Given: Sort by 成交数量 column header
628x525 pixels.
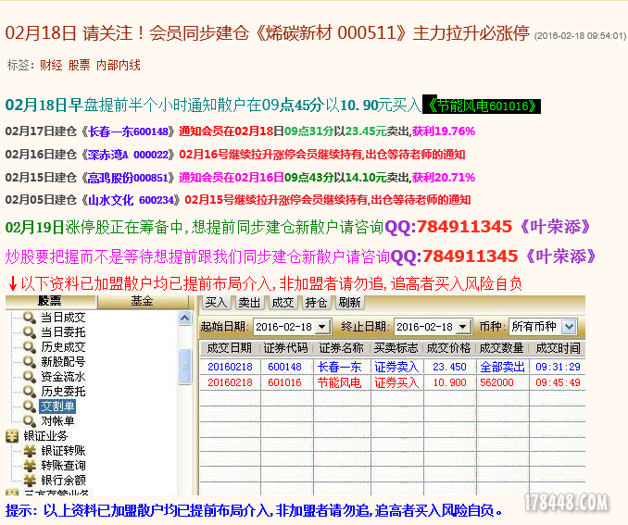Looking at the screenshot, I should [x=502, y=348].
